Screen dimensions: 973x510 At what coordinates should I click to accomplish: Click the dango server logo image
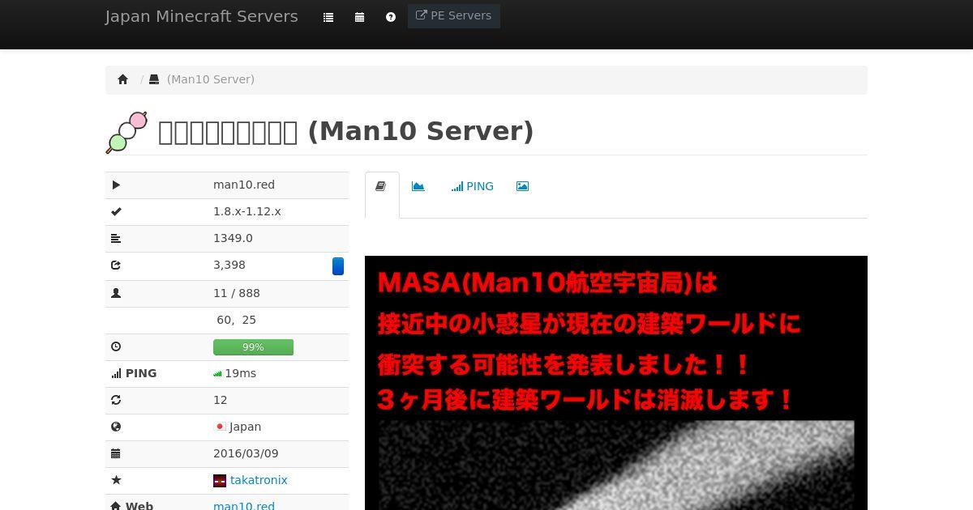[x=126, y=132]
